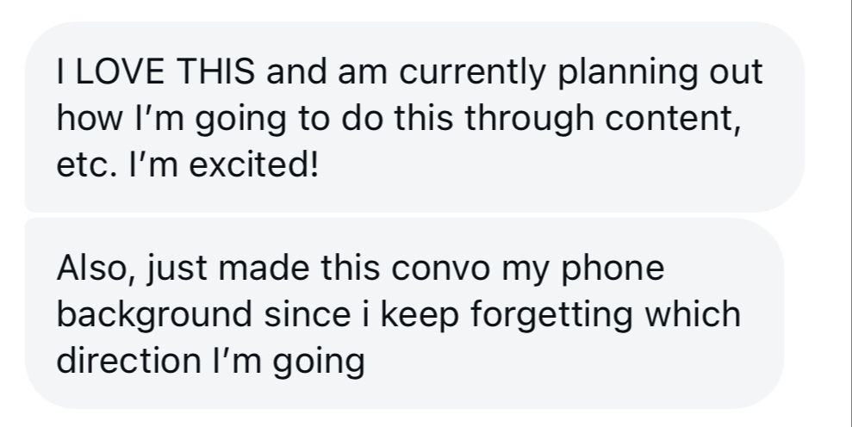Click the word "convo" in second bubble

coord(440,269)
